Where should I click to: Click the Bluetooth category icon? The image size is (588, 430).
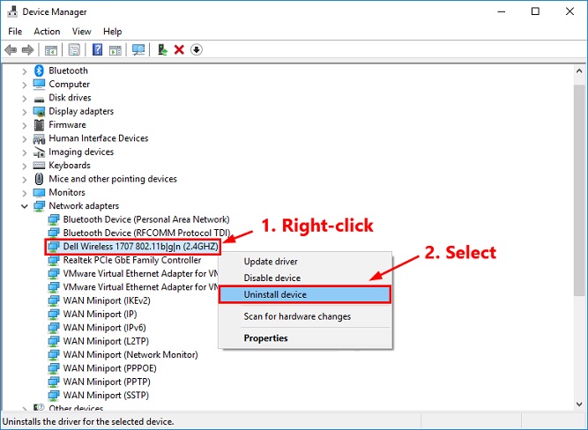39,70
